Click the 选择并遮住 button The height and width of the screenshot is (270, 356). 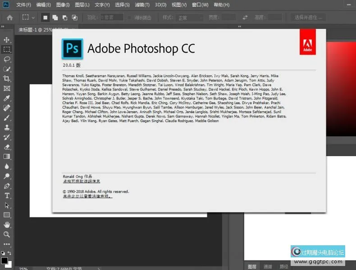[x=310, y=18]
